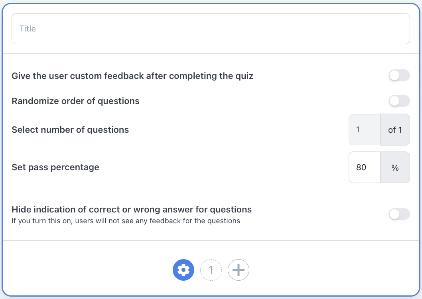Click the 'Select number of questions' label
The width and height of the screenshot is (422, 299).
70,130
